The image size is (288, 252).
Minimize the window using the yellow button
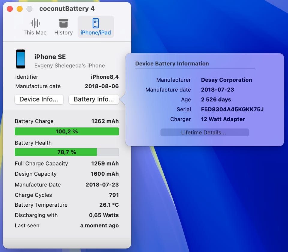(x=19, y=9)
